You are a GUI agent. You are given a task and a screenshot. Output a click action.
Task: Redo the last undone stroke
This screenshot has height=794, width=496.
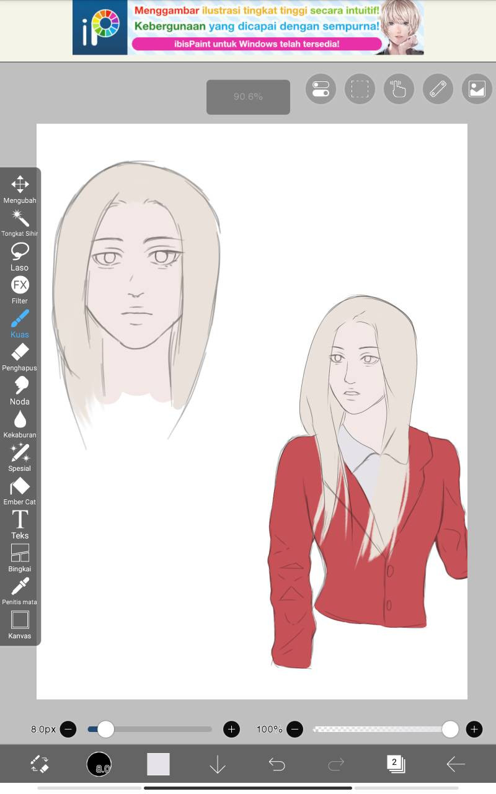coord(336,764)
